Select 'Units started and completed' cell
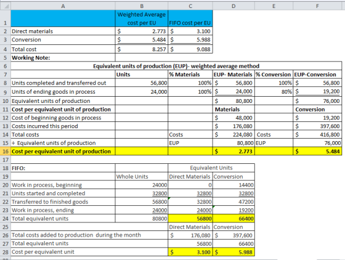 coord(63,193)
